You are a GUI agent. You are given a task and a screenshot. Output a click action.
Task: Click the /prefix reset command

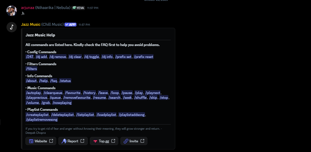pyautogui.click(x=143, y=57)
